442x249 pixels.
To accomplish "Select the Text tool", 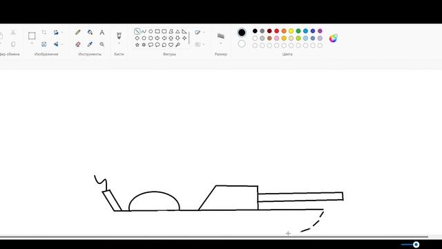I will coord(102,33).
